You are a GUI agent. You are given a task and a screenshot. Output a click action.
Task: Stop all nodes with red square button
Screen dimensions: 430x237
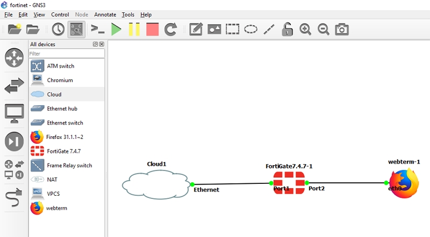pyautogui.click(x=153, y=29)
